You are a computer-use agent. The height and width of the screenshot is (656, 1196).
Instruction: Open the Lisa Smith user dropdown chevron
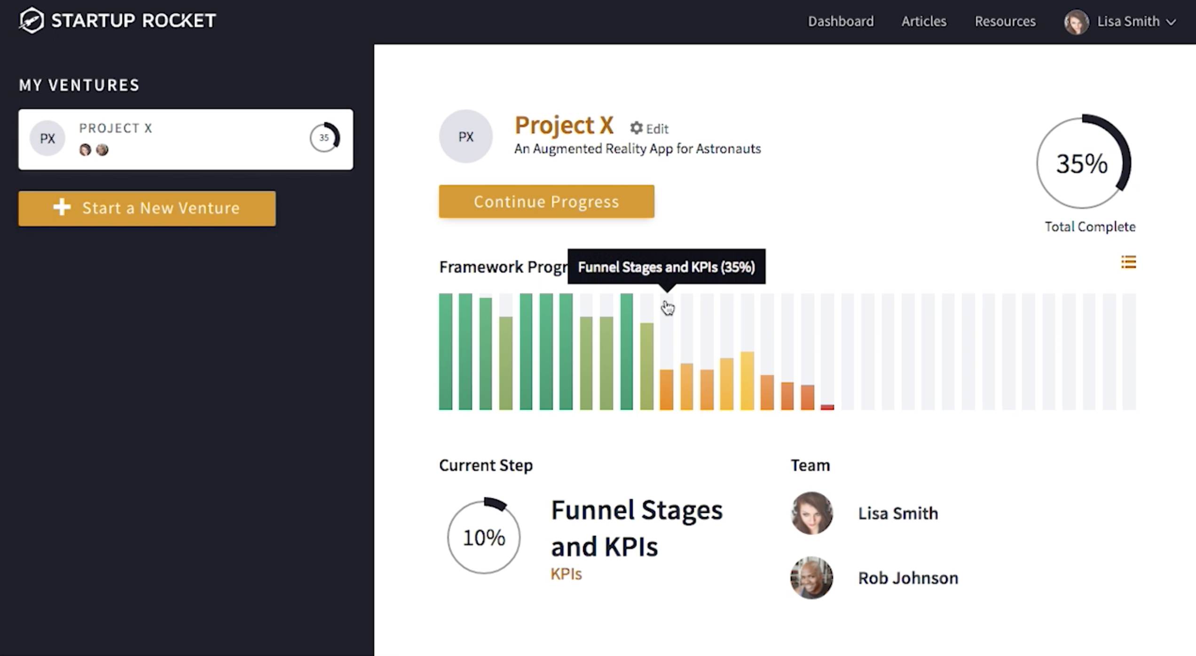click(x=1172, y=22)
